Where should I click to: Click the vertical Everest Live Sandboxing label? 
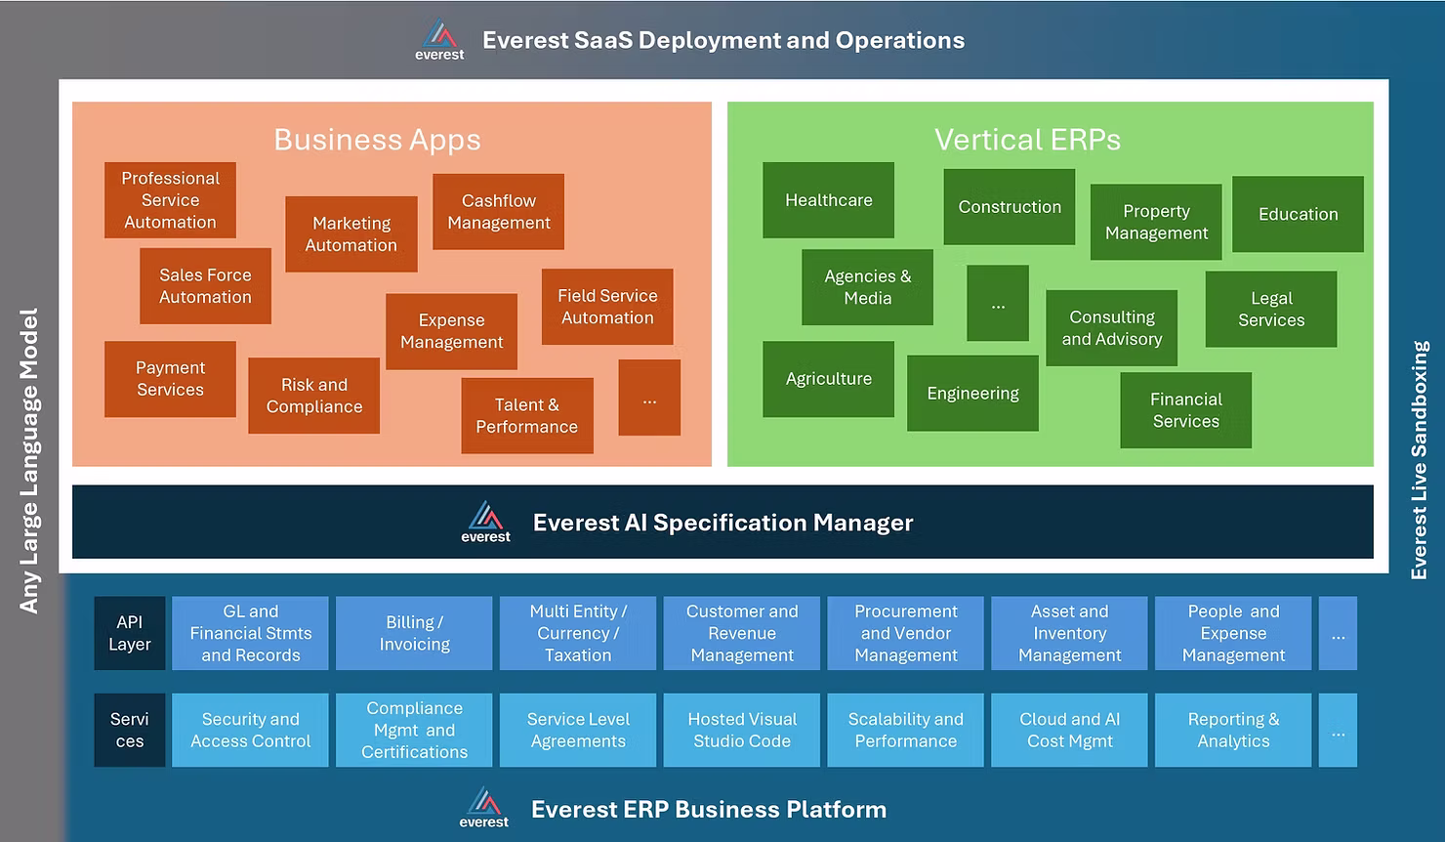click(x=1420, y=460)
